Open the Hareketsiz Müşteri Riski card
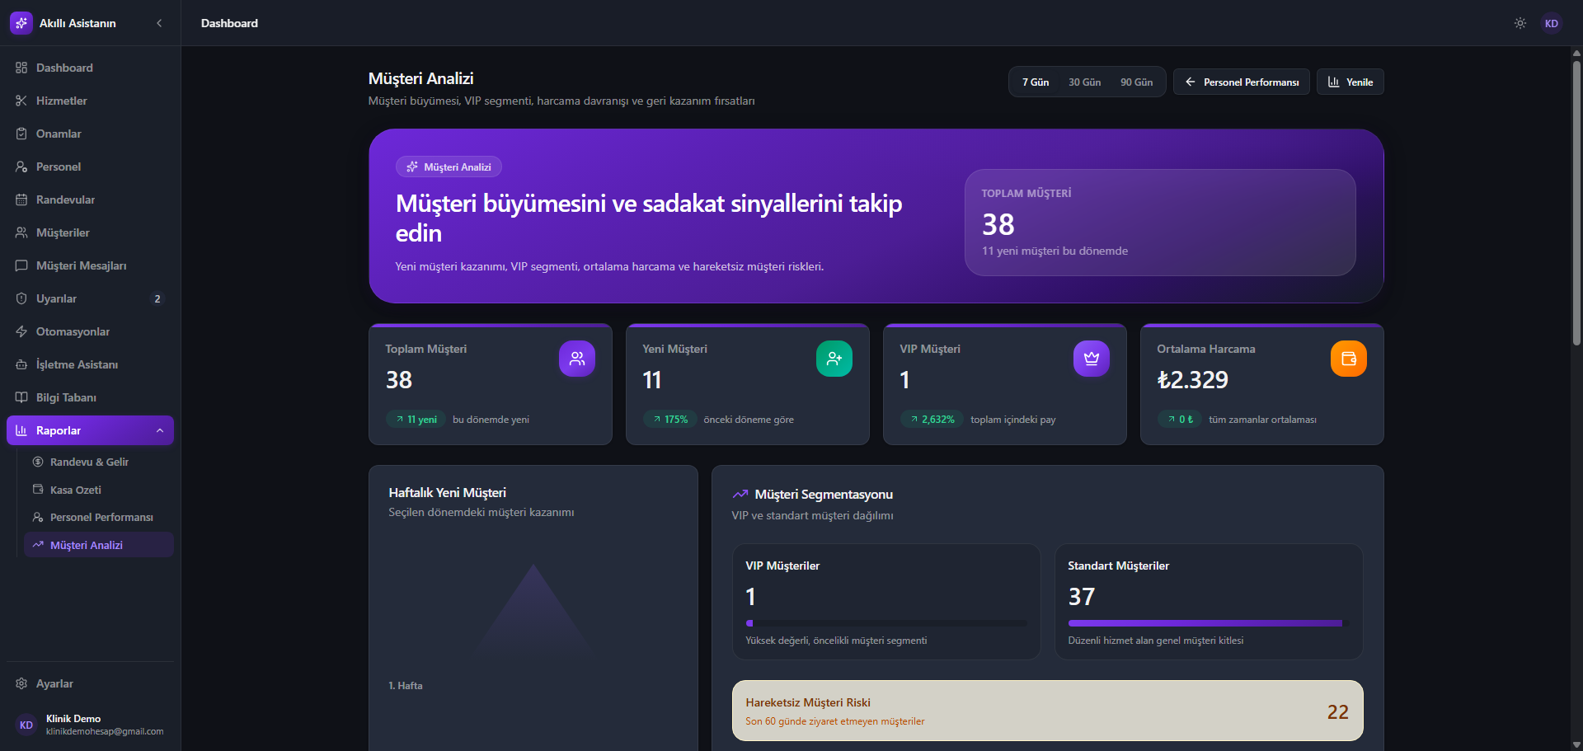The width and height of the screenshot is (1583, 751). coord(1048,711)
